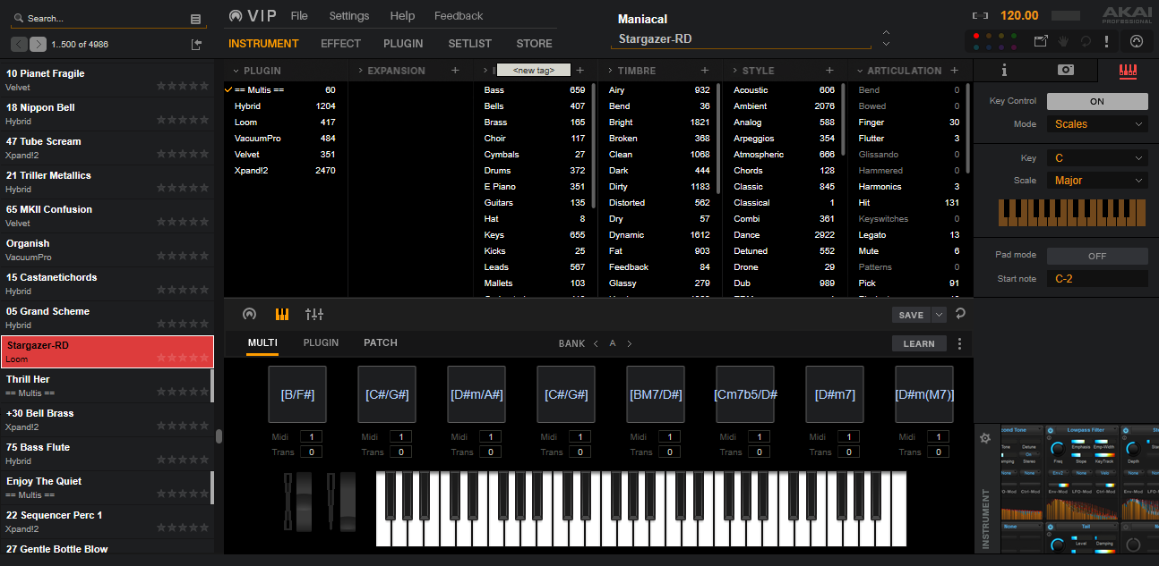The width and height of the screenshot is (1159, 566).
Task: Click the list view icon beside search
Action: (196, 19)
